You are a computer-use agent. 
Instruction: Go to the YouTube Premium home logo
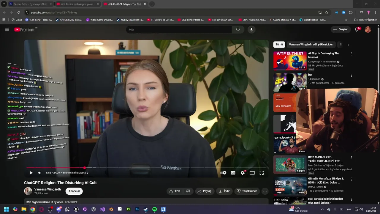click(x=24, y=29)
